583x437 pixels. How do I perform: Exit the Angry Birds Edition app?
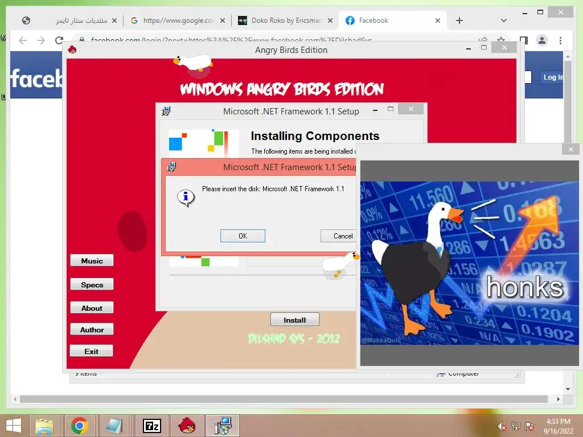tap(91, 351)
